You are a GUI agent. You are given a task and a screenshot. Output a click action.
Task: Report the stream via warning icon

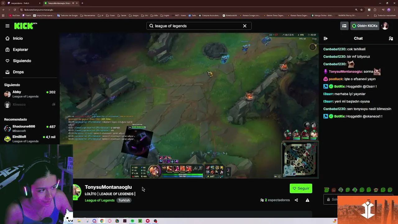coord(308,200)
